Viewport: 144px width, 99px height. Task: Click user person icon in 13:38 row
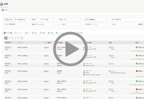[84, 64]
